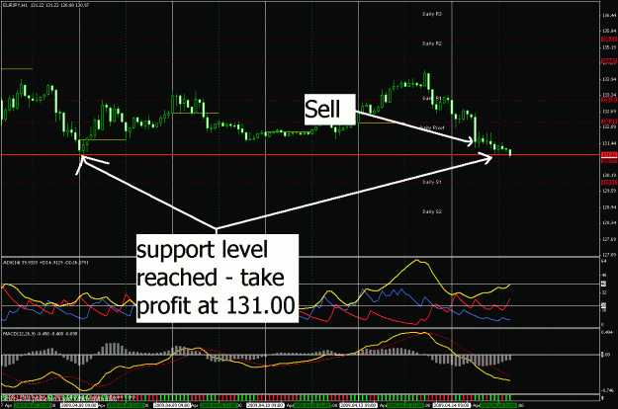
Task: Click the 132.69 price on the axis
Action: [609, 112]
